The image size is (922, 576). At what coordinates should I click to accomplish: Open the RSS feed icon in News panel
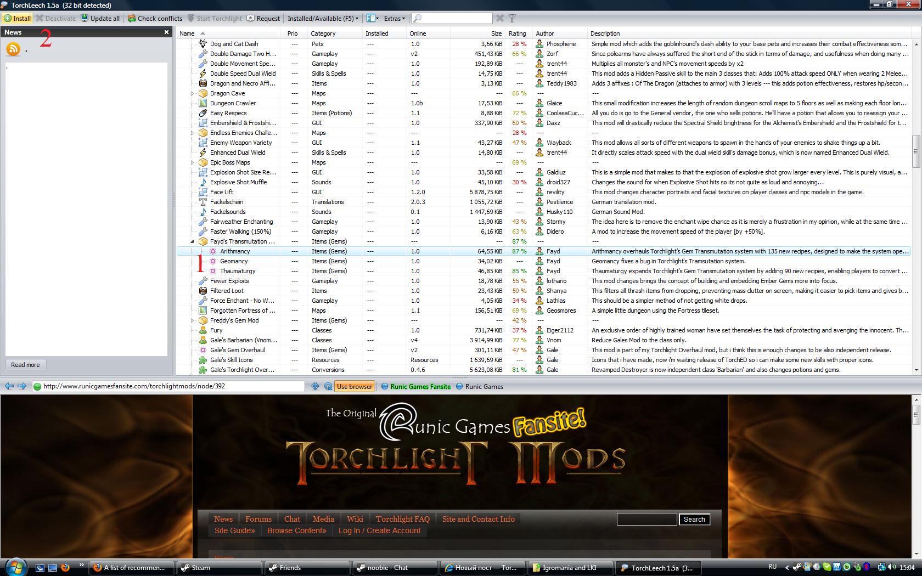(13, 49)
